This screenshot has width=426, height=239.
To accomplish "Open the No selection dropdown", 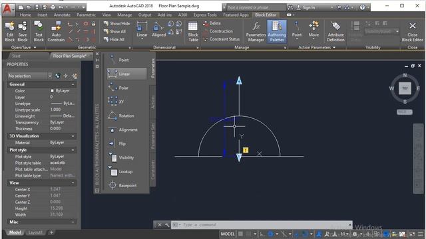I will [x=29, y=76].
